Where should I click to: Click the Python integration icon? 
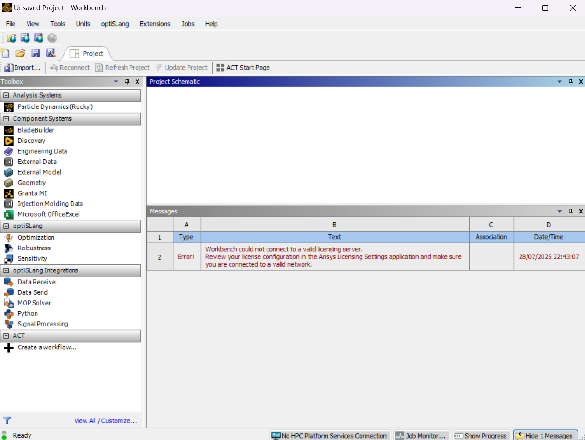pos(8,313)
